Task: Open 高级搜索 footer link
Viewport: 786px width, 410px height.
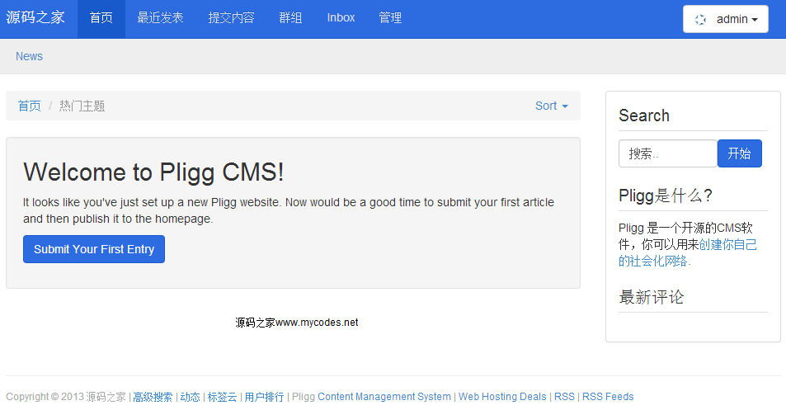Action: pyautogui.click(x=153, y=397)
